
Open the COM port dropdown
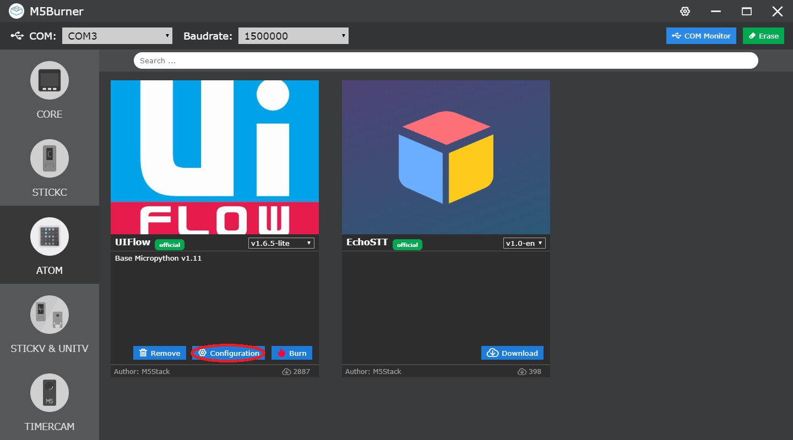[116, 35]
